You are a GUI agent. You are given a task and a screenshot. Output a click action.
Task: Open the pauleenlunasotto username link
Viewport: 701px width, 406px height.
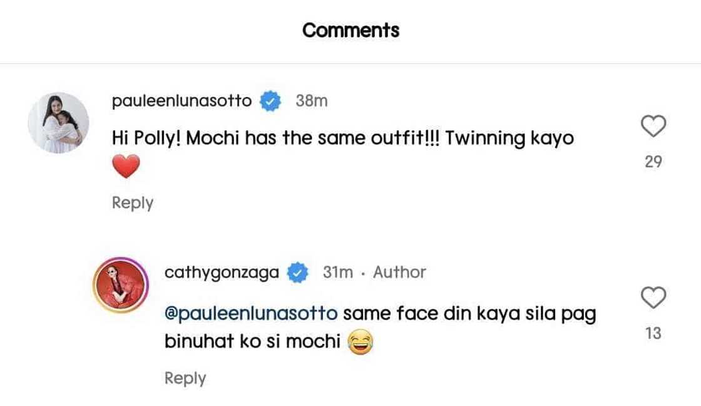[x=182, y=101]
